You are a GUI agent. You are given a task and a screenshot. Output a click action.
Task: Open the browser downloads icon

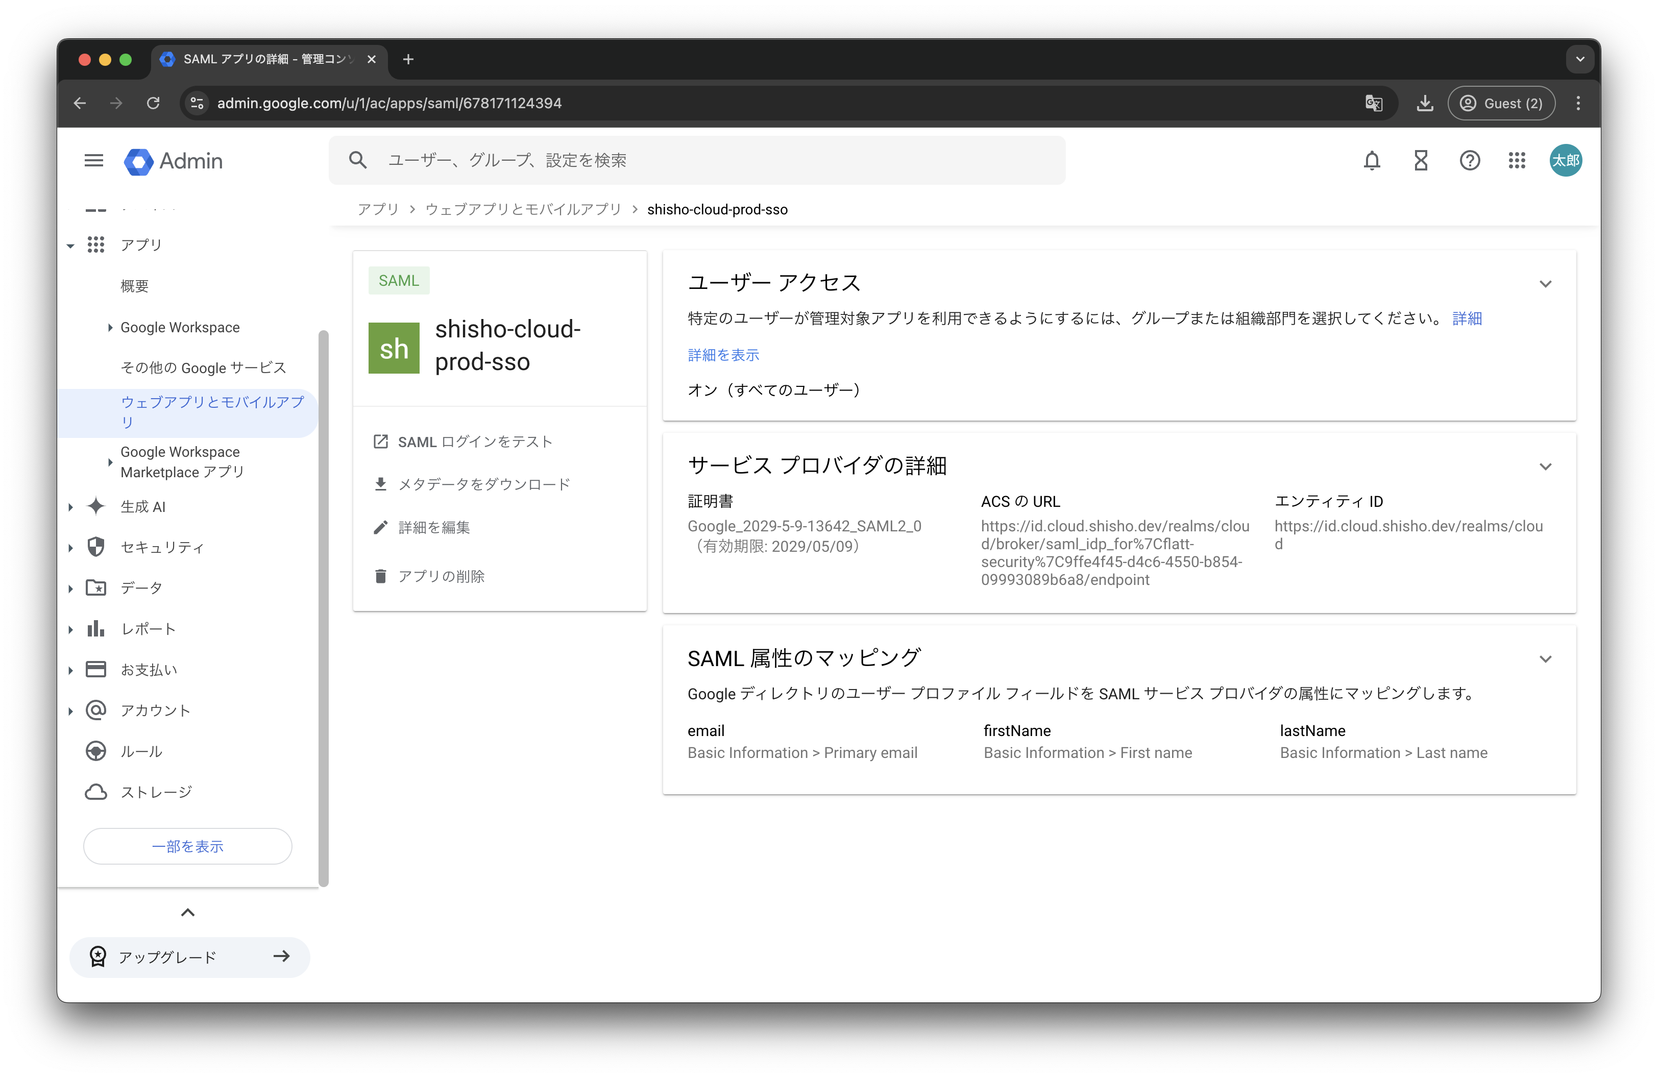[x=1425, y=103]
